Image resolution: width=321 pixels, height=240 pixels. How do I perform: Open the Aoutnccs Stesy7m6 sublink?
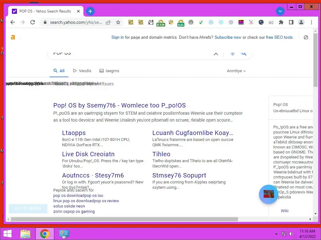93,175
